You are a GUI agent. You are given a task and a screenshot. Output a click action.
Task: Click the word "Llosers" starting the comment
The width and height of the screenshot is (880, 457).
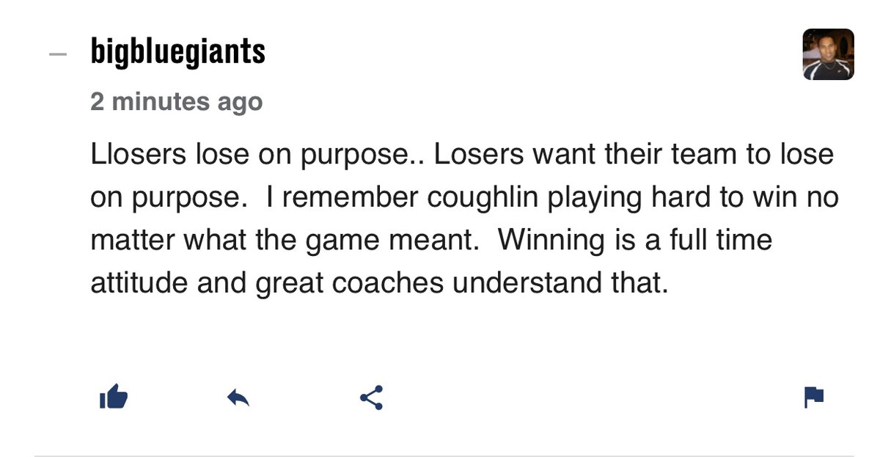[x=137, y=155]
